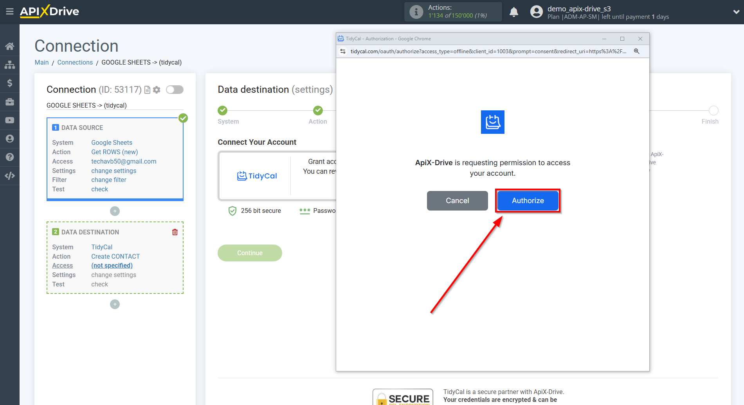Open the Help question mark icon
Viewport: 744px width, 405px height.
point(10,157)
